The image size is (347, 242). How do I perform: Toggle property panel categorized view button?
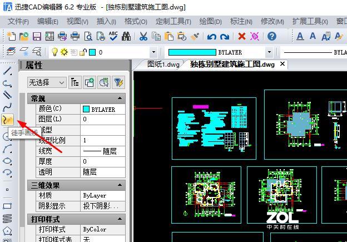click(75, 82)
